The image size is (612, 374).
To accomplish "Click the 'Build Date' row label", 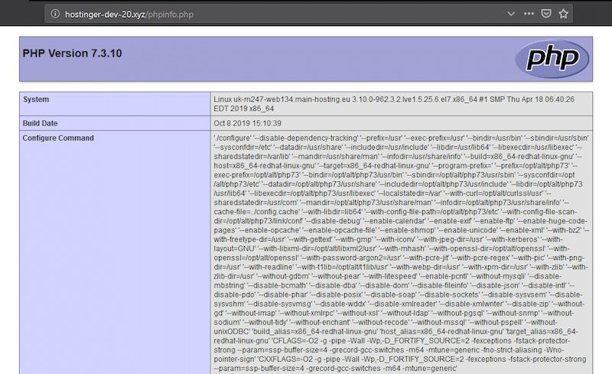I will 40,123.
